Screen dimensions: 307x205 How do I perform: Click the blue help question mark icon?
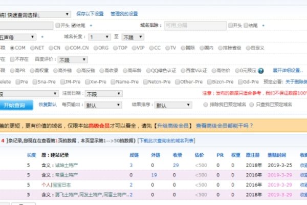pyautogui.click(x=260, y=71)
